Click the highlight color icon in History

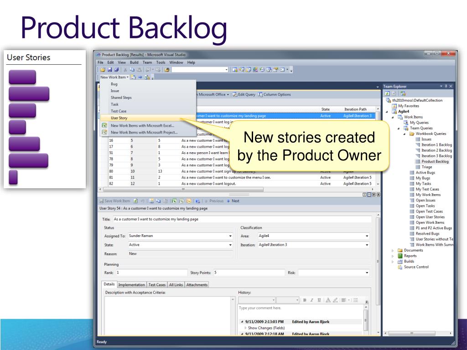pyautogui.click(x=335, y=300)
